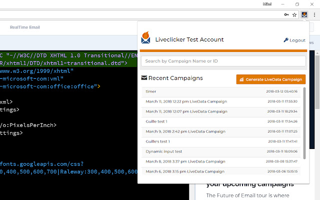Select March 11, 2018 12:22 pm LiveData Campaign
This screenshot has width=320, height=200.
(186, 101)
